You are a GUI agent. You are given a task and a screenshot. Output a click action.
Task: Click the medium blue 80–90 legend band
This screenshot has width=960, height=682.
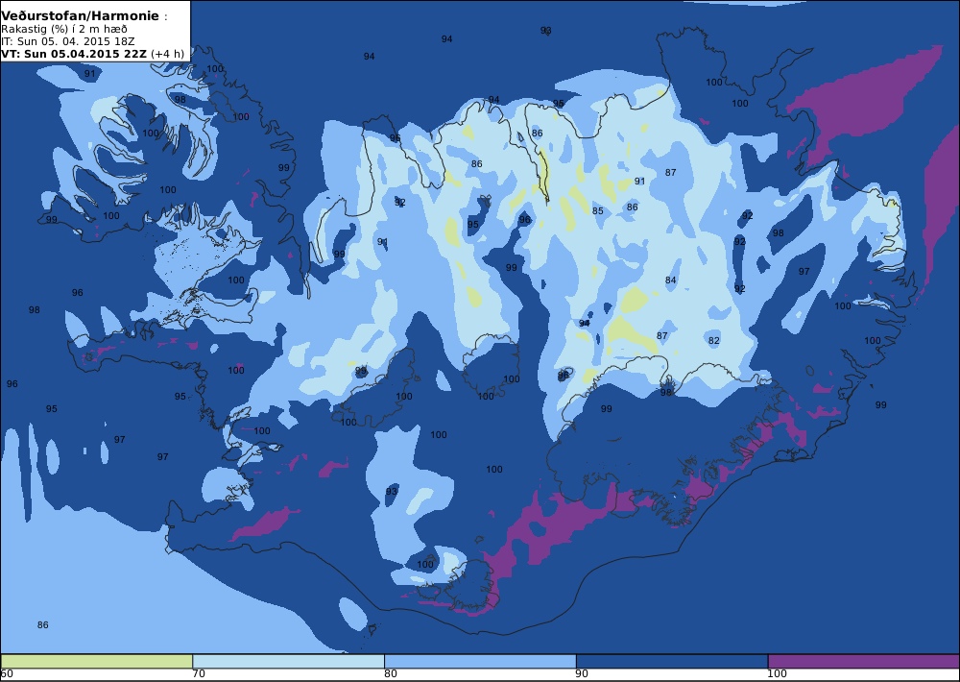coord(480,661)
